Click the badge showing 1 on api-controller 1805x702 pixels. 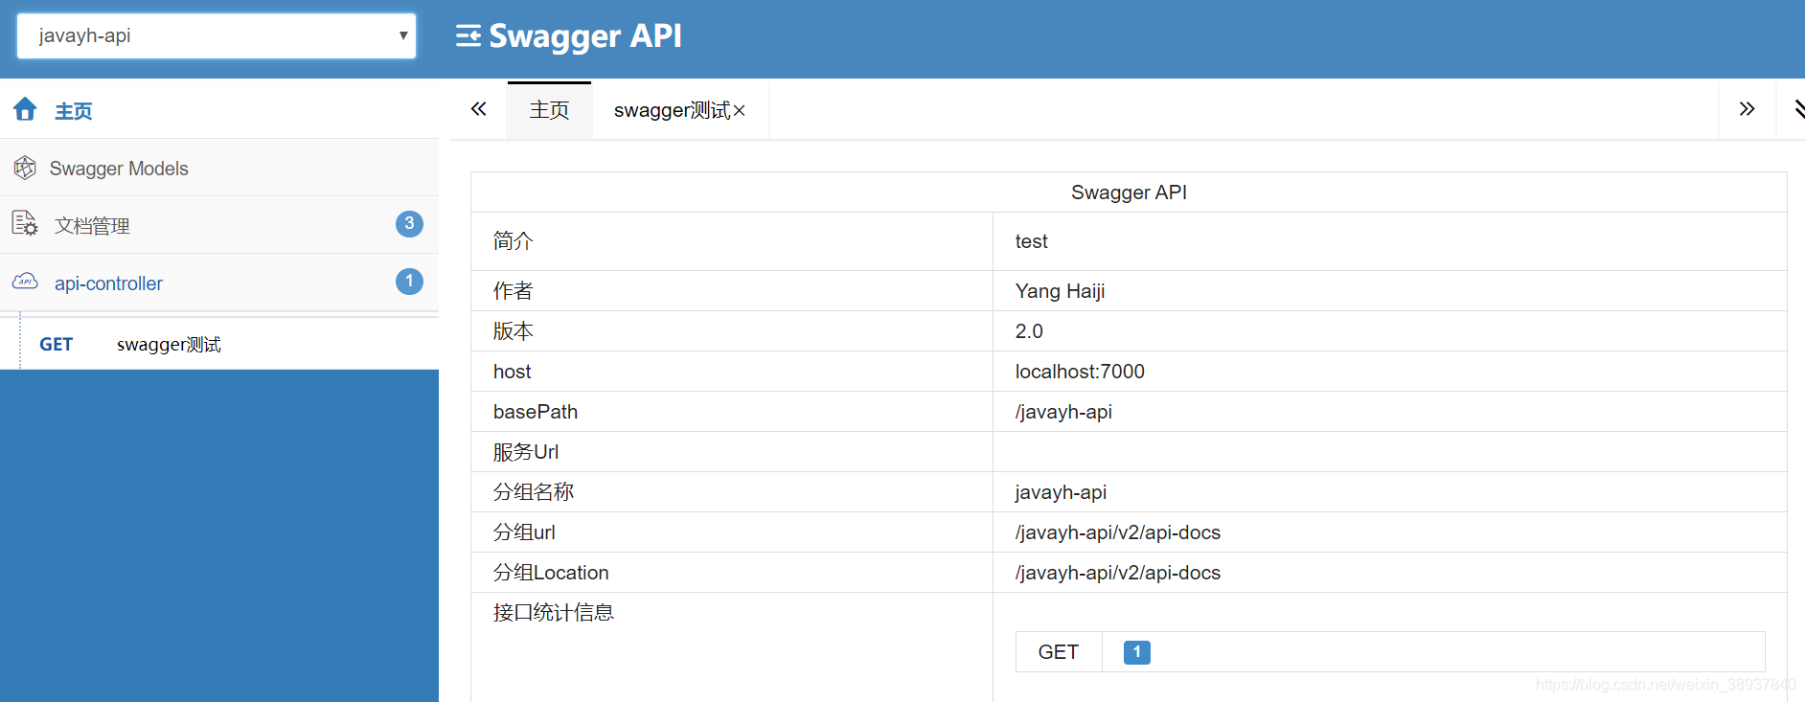[409, 281]
